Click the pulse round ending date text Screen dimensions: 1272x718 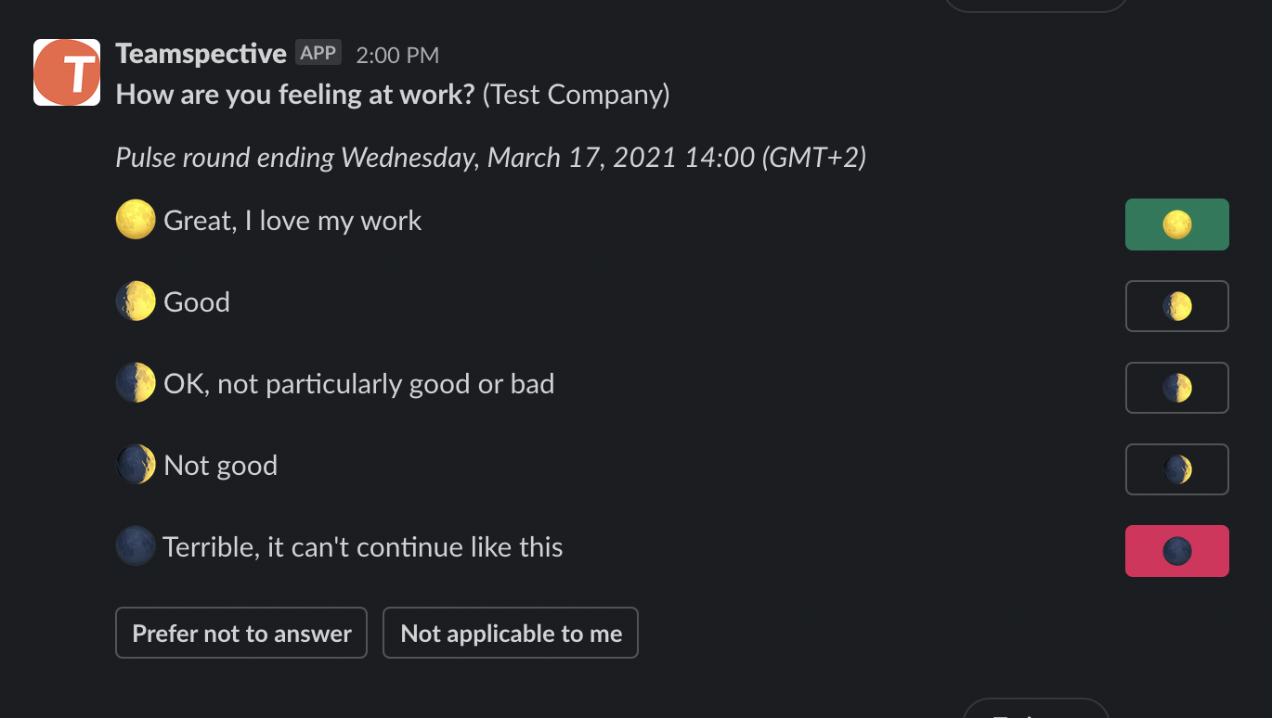[490, 158]
